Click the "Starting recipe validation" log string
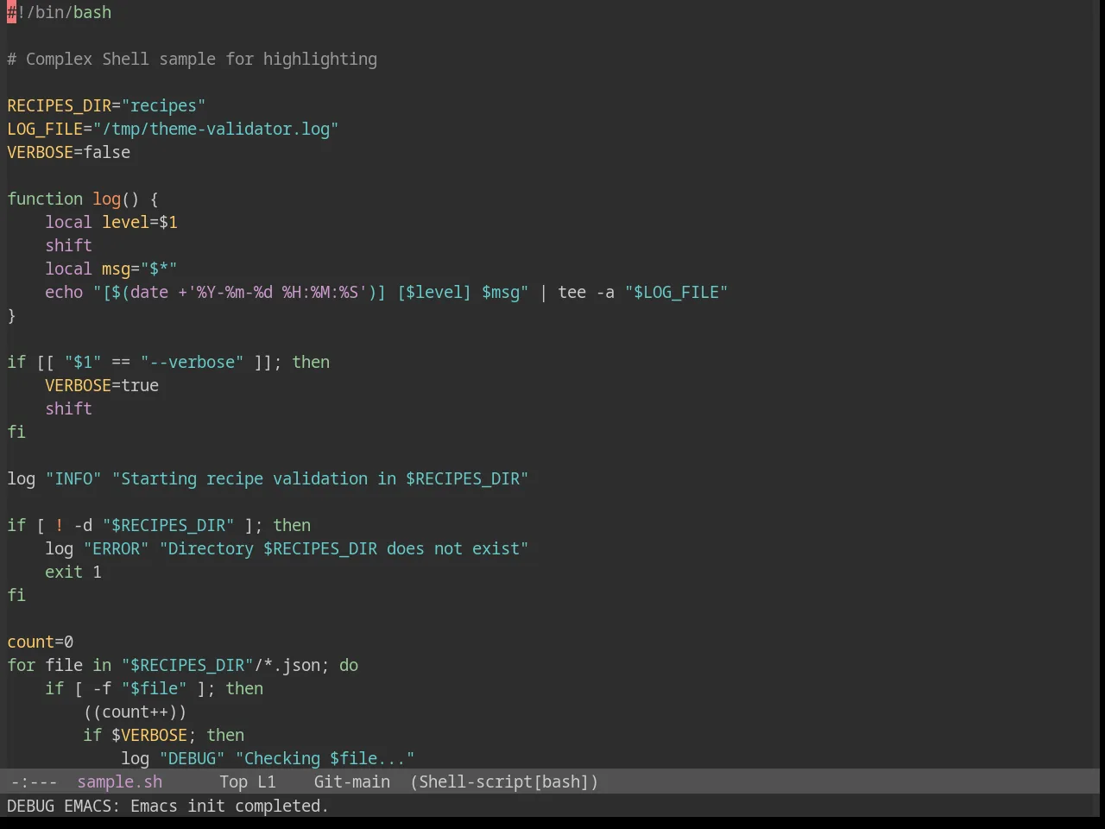Screen dimensions: 1105x829 [320, 478]
